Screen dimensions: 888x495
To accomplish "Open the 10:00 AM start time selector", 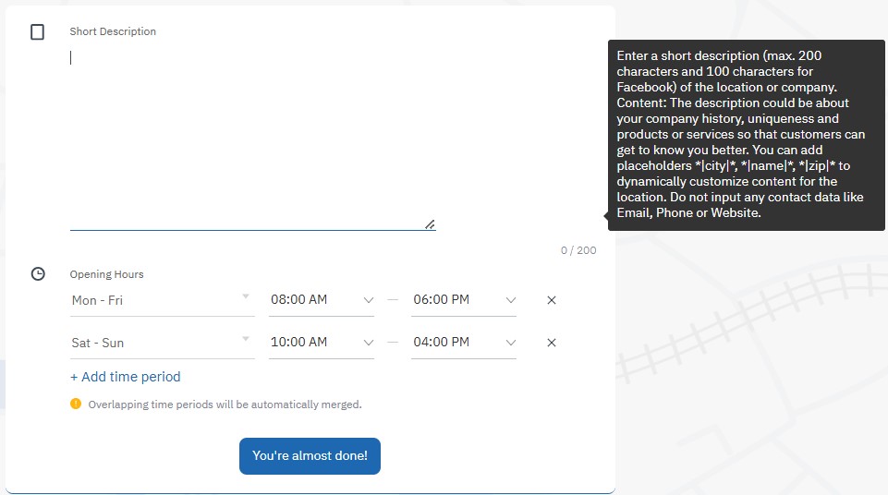I will click(x=321, y=343).
